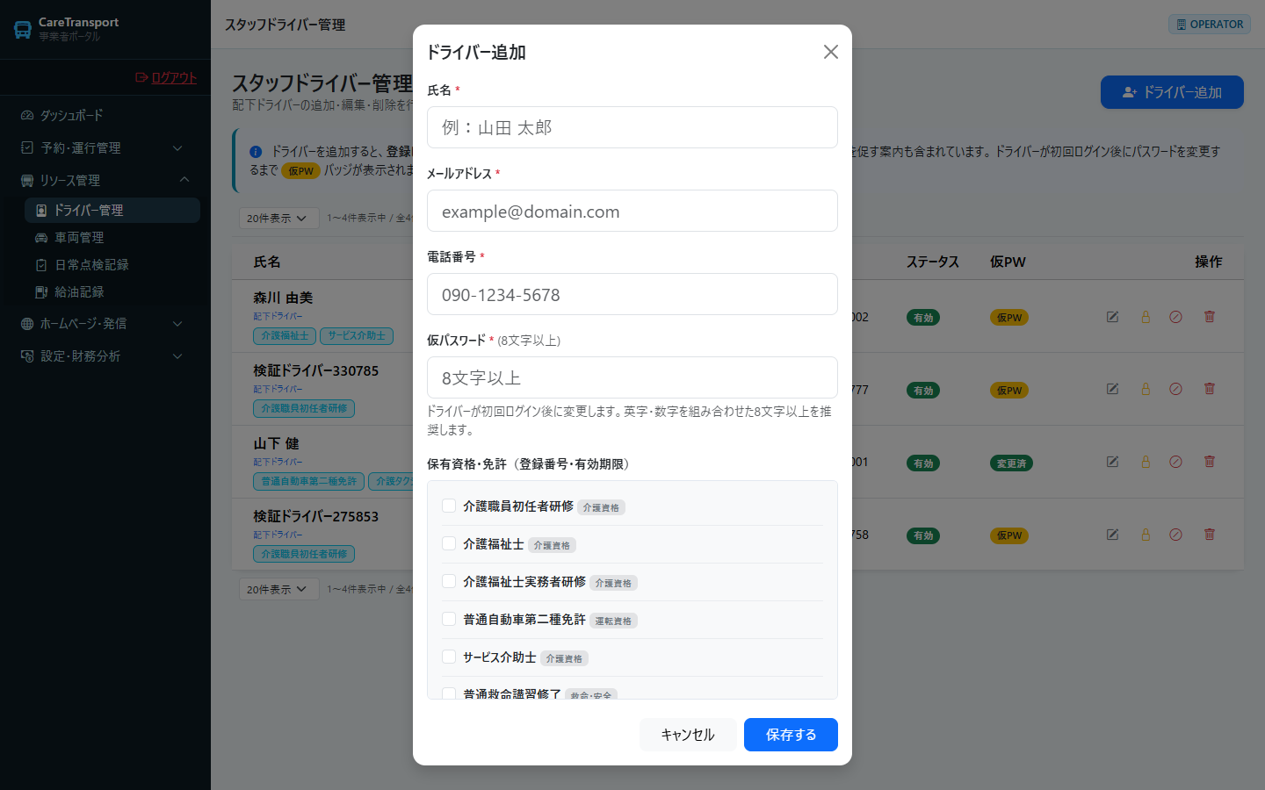Click the trash icon for 検証ドライバー275853
This screenshot has width=1265, height=790.
click(1210, 534)
